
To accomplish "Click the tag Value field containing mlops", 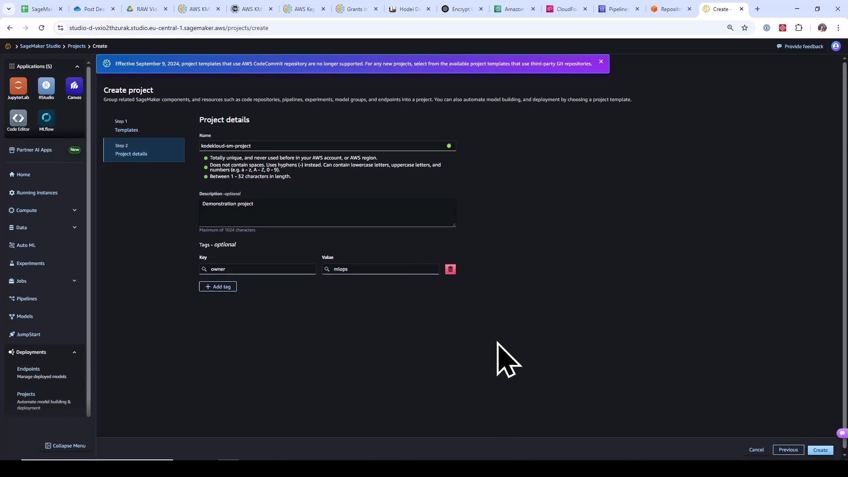I will point(380,269).
